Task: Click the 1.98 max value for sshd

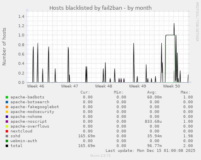Action: [188, 136]
